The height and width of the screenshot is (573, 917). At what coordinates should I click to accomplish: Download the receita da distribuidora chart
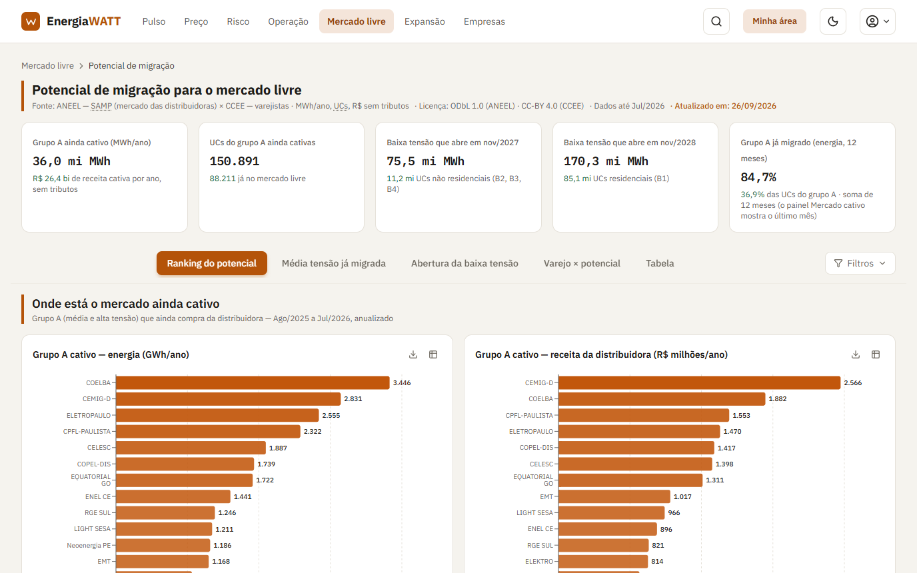pos(856,354)
